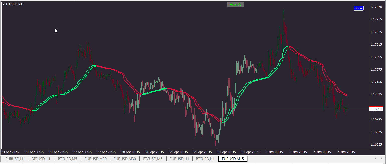Screen dimensions: 386x164
Task: Open the leftmost BTCUSD,H1 chart tab
Action: coord(41,159)
